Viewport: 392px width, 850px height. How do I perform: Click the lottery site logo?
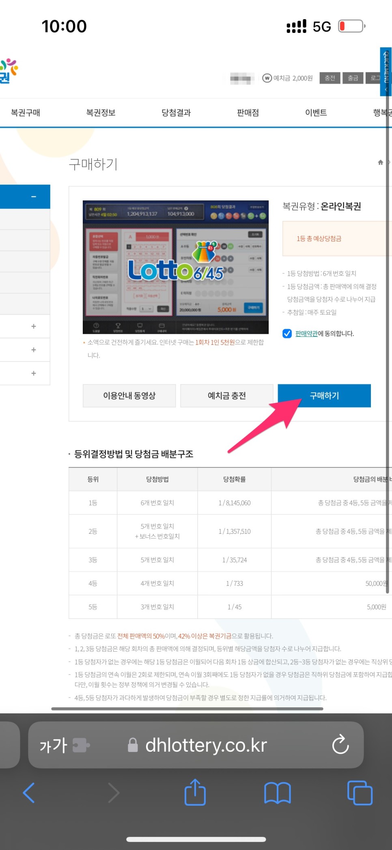click(x=9, y=71)
